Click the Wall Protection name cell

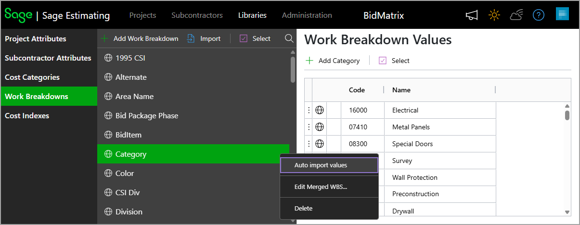pos(440,177)
